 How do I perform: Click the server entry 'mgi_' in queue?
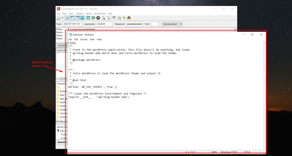pyautogui.click(x=62, y=131)
